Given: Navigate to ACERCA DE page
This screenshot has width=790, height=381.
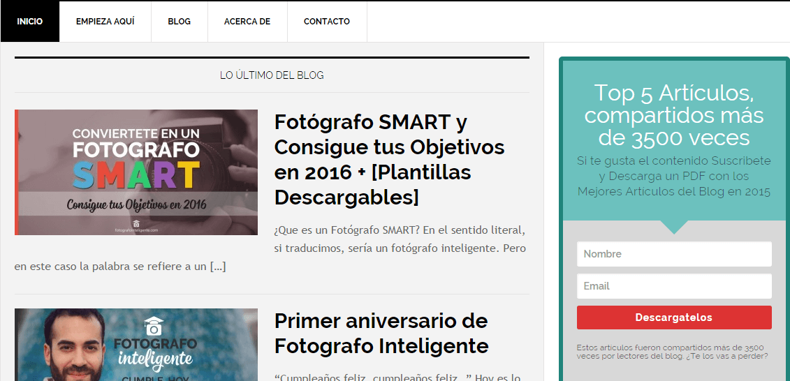Looking at the screenshot, I should [247, 22].
